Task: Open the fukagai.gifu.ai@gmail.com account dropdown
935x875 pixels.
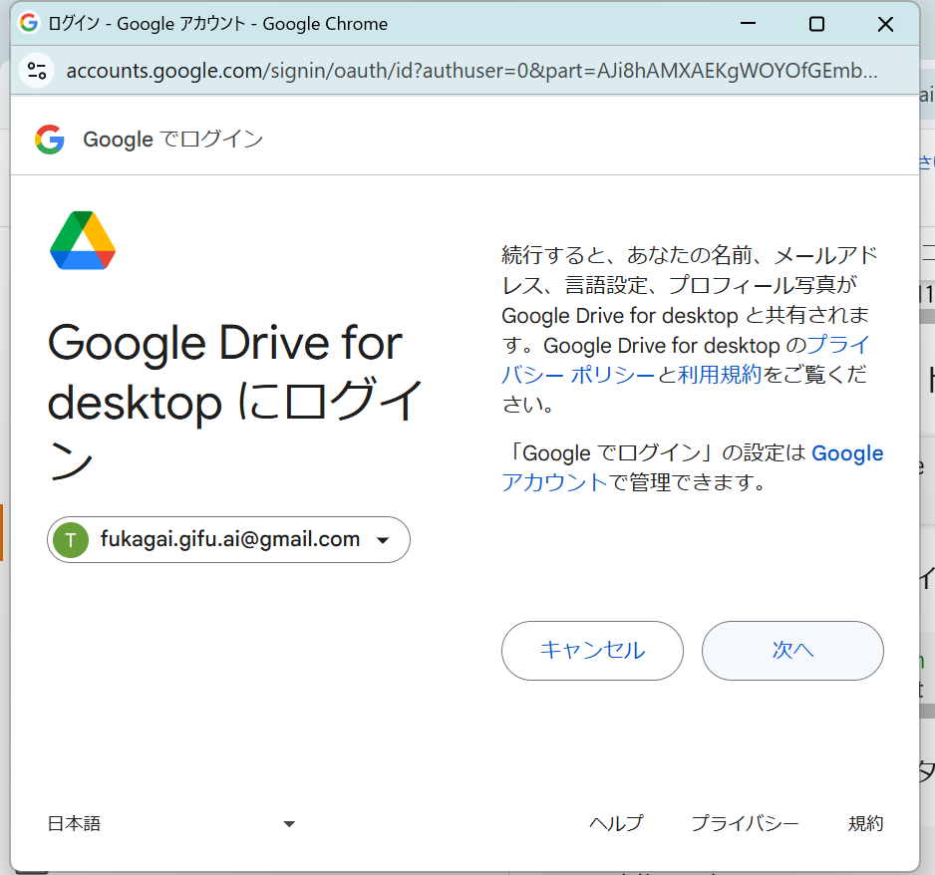Action: point(229,540)
